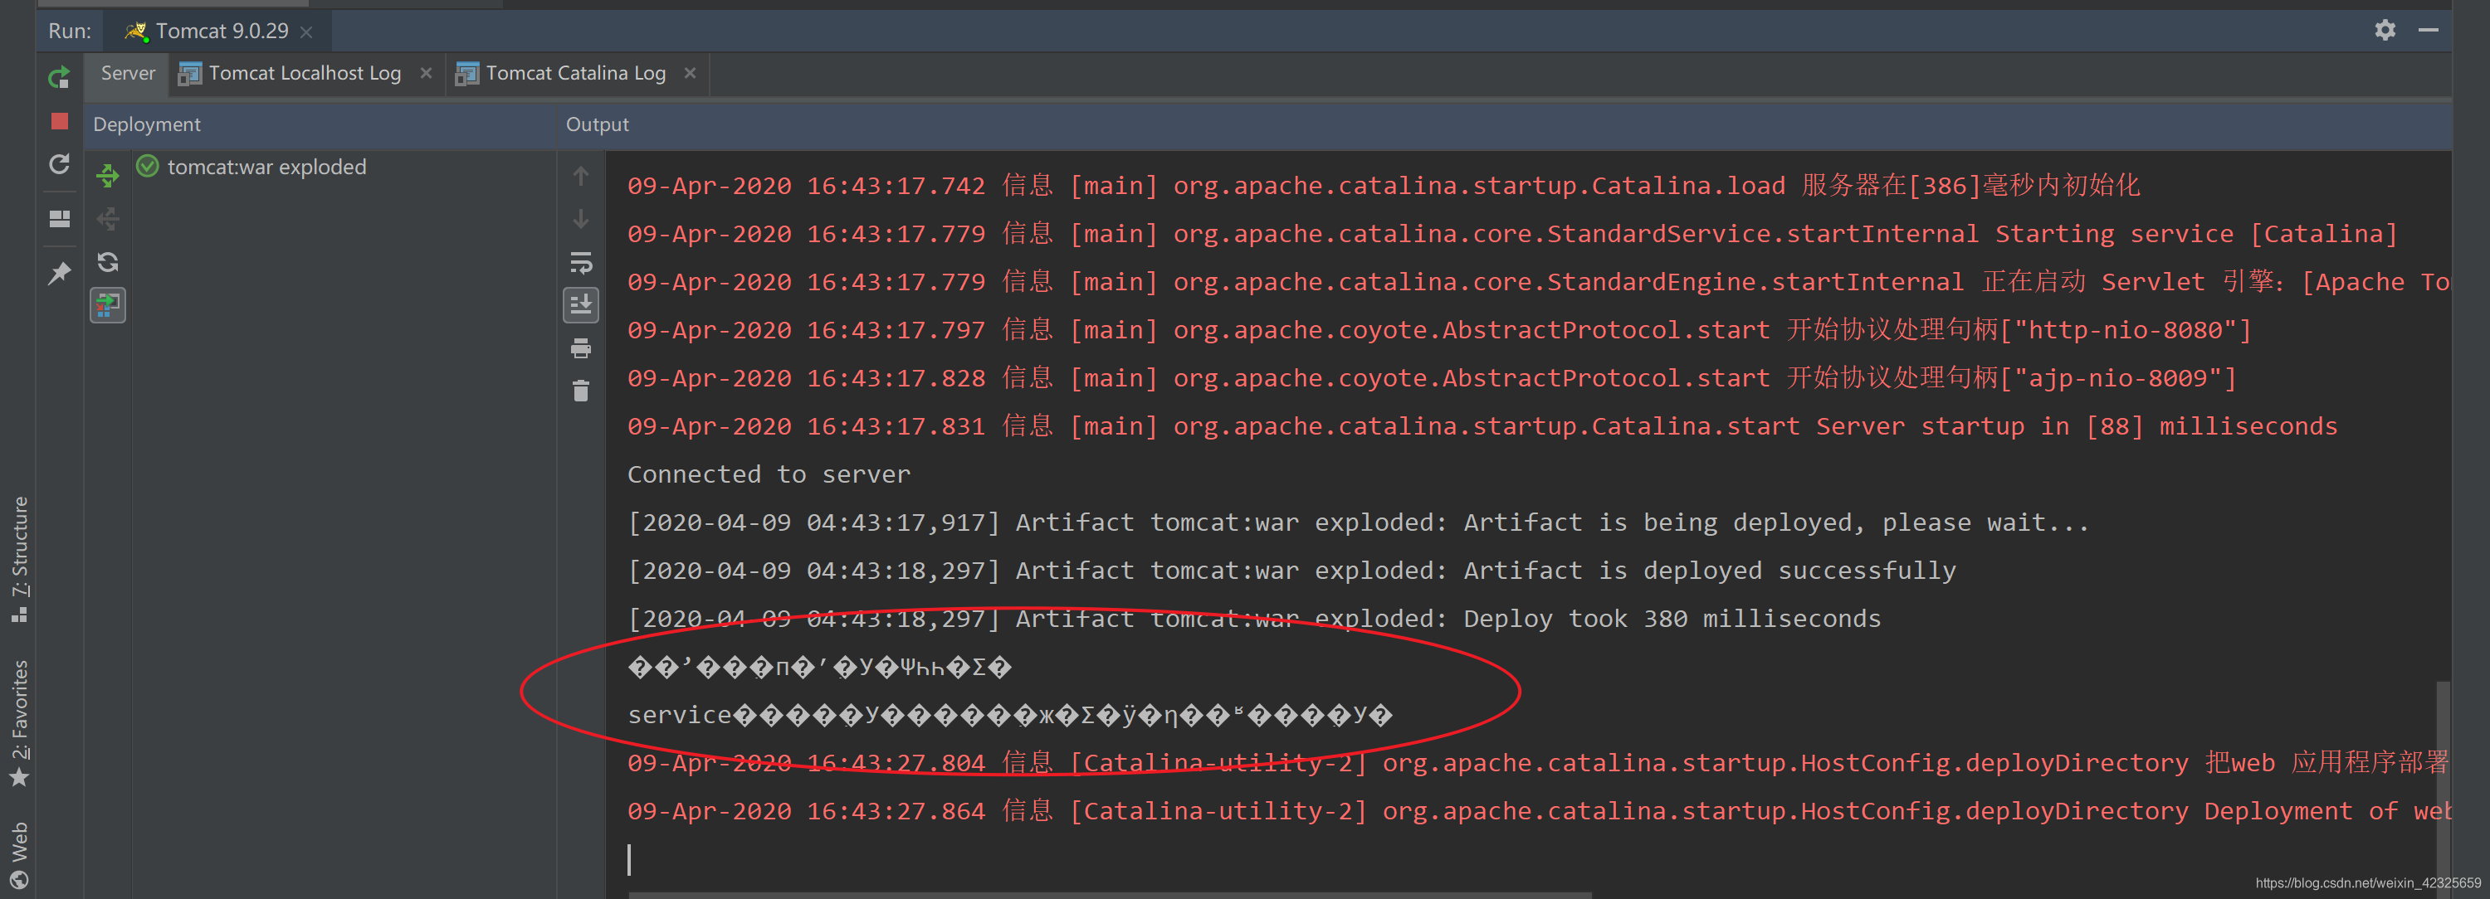Toggle scroll to end of console
The width and height of the screenshot is (2490, 899).
coord(581,305)
